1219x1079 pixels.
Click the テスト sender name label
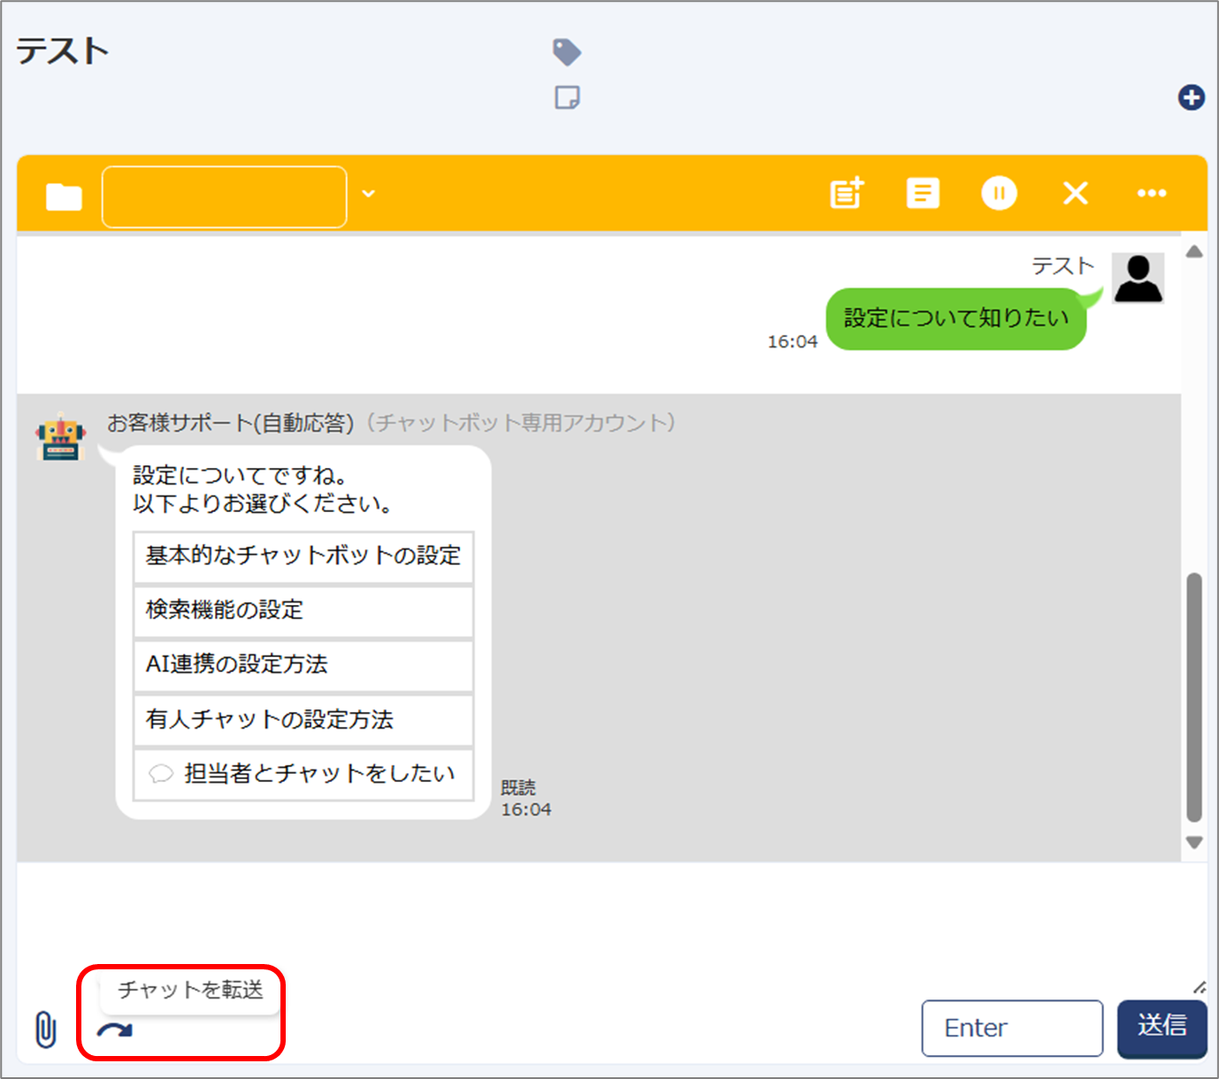[x=1062, y=266]
